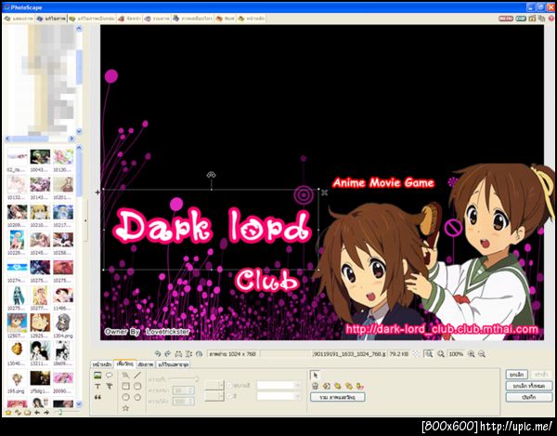
Task: Click the back arrow under thumbnail list
Action: [37, 413]
